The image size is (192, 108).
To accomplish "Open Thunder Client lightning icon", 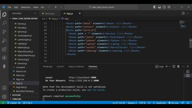I will 4,58.
